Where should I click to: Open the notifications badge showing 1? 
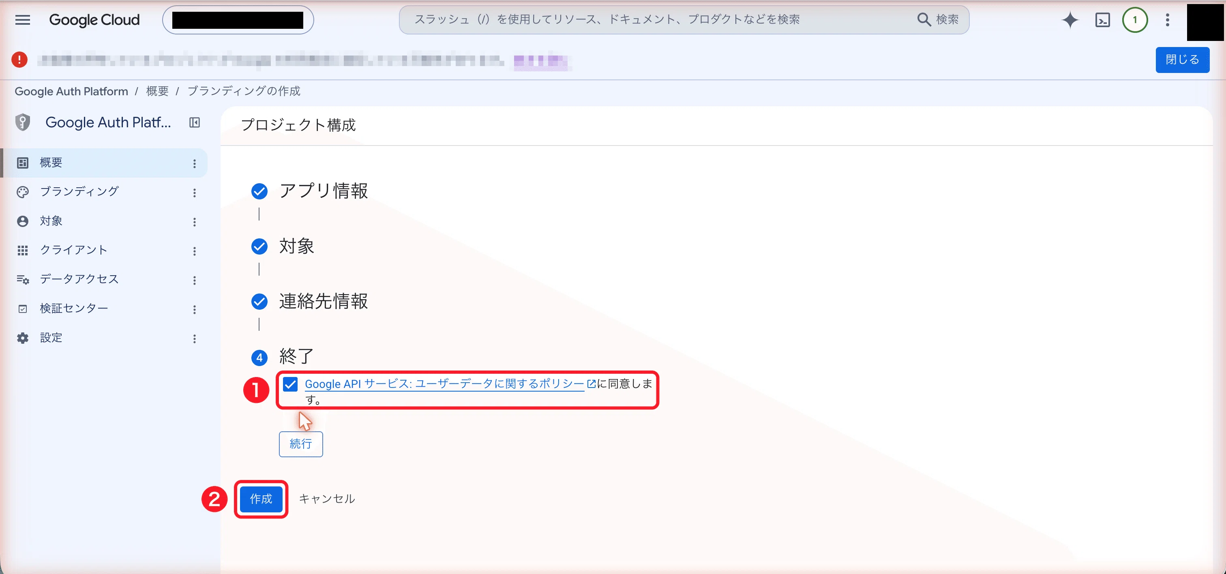(1135, 19)
